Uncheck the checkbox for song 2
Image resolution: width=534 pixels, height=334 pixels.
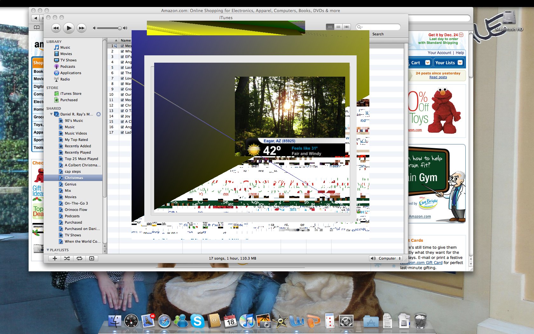(122, 51)
